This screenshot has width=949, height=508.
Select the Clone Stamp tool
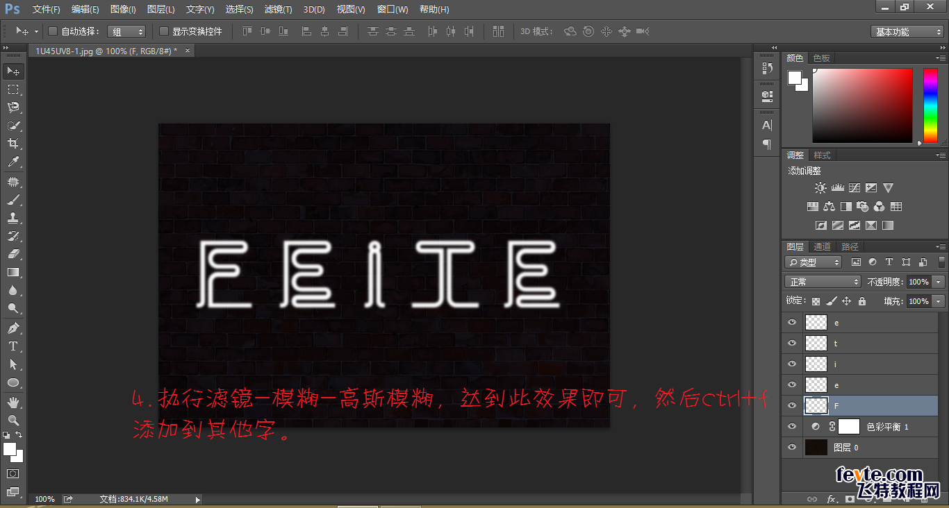pos(13,218)
